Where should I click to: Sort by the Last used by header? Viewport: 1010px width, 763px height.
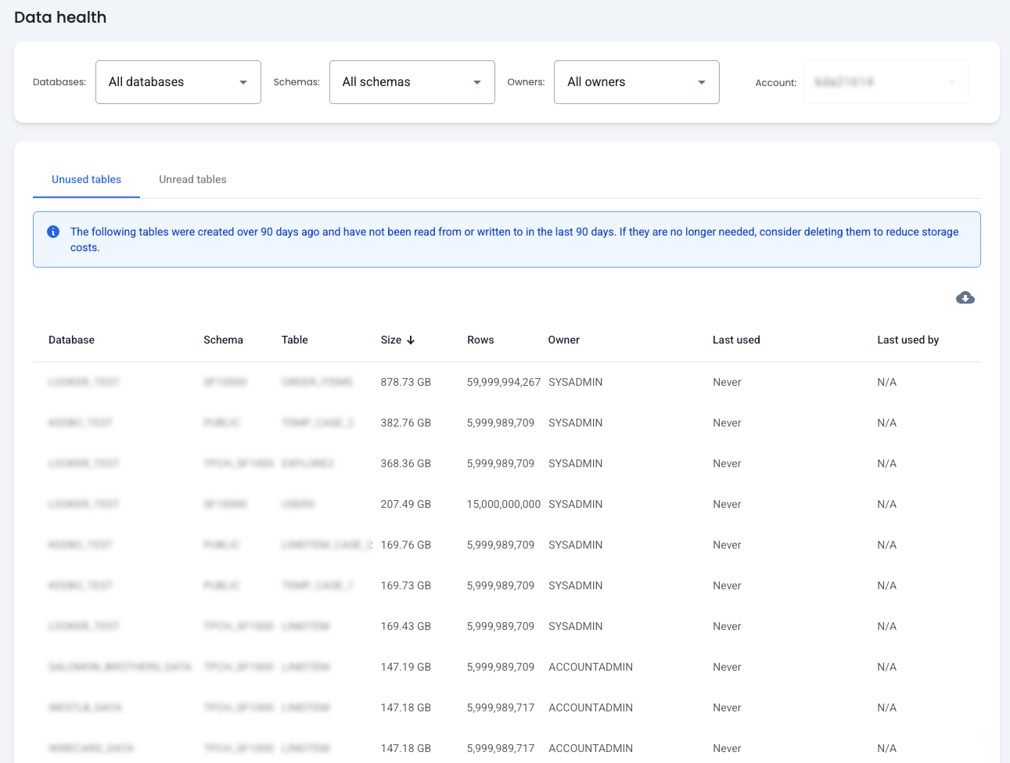908,340
